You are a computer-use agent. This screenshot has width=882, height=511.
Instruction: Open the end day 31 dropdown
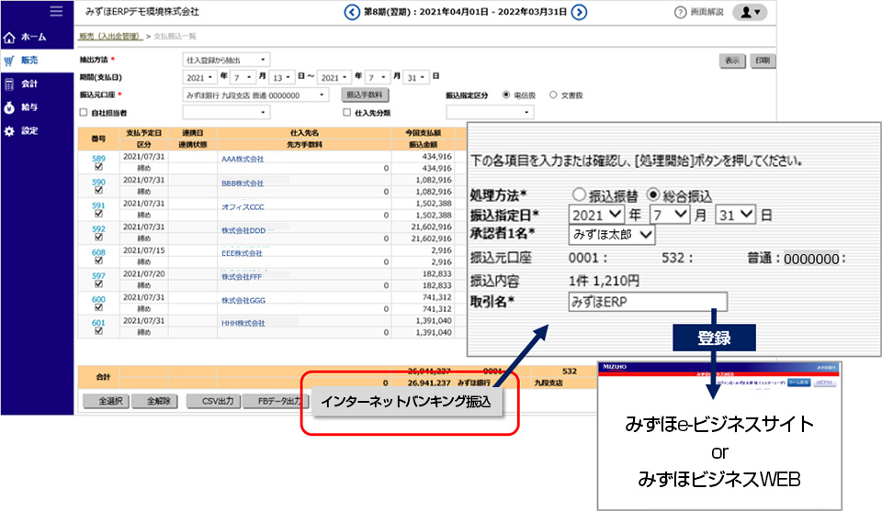(x=416, y=77)
